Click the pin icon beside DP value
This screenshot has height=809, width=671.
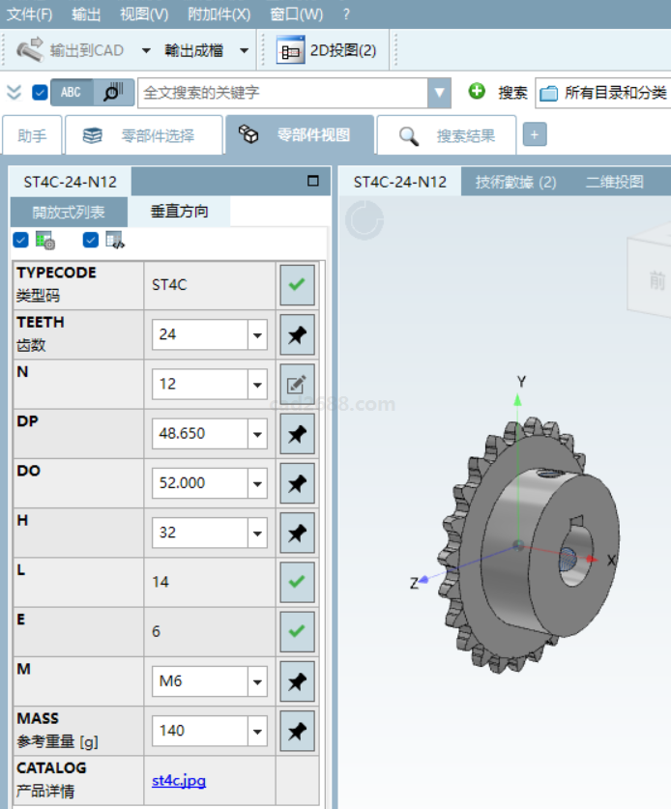(x=297, y=434)
